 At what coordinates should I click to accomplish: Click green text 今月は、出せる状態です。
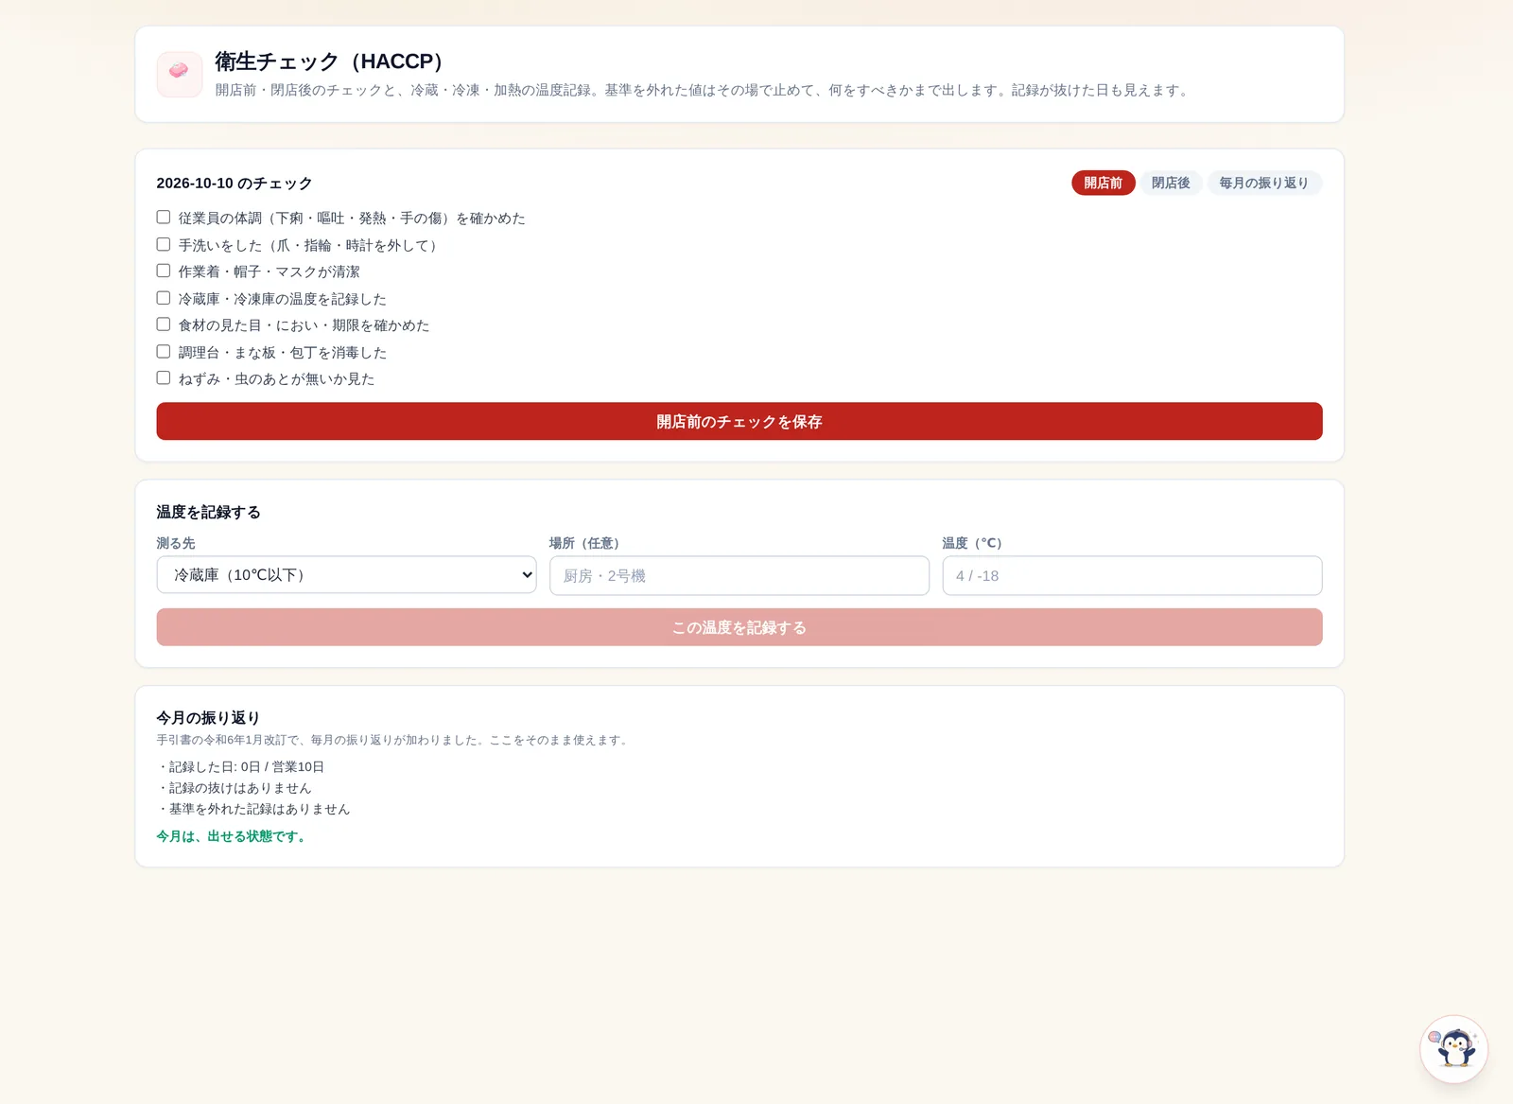(233, 836)
